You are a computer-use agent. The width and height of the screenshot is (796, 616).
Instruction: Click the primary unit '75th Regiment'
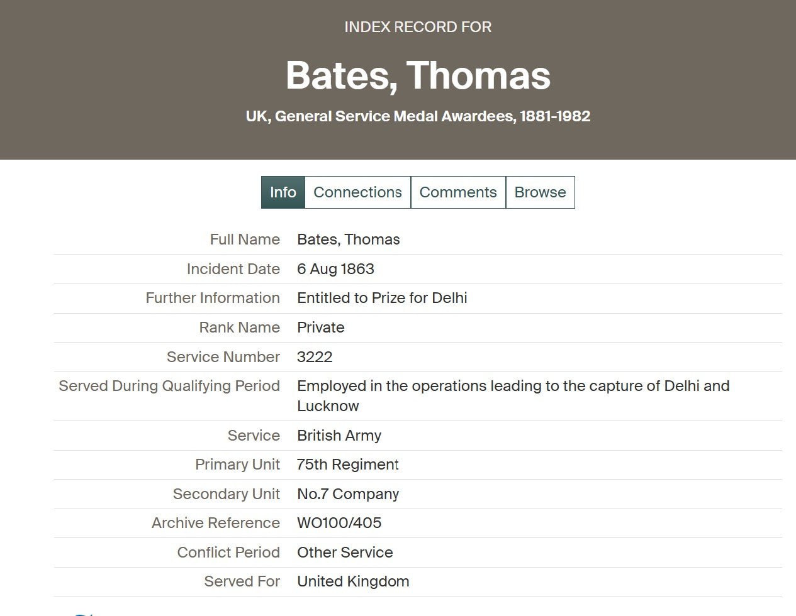click(347, 465)
